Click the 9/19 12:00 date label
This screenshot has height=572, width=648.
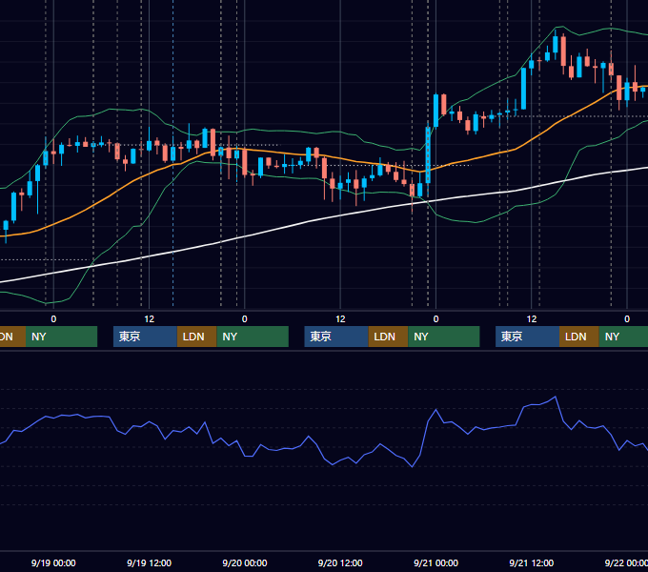[150, 562]
